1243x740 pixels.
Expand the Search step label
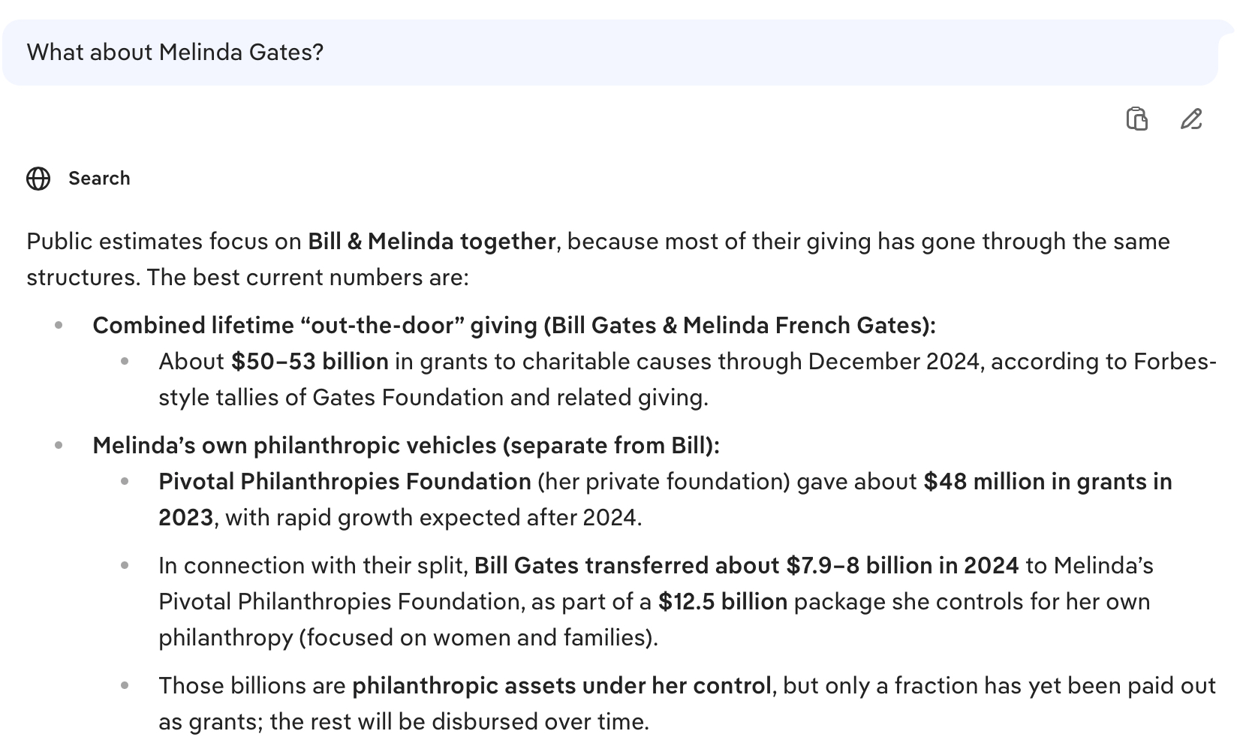click(x=99, y=179)
